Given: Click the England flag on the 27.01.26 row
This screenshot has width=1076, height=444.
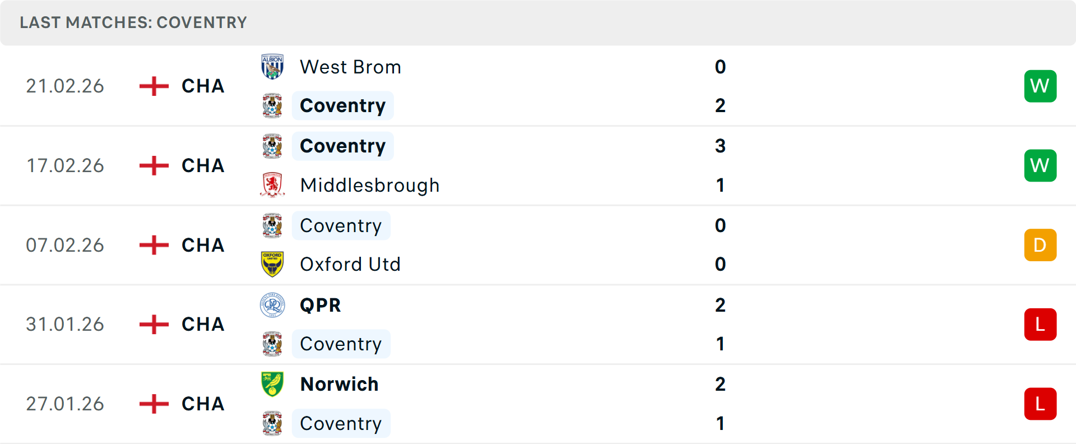Looking at the screenshot, I should (152, 404).
